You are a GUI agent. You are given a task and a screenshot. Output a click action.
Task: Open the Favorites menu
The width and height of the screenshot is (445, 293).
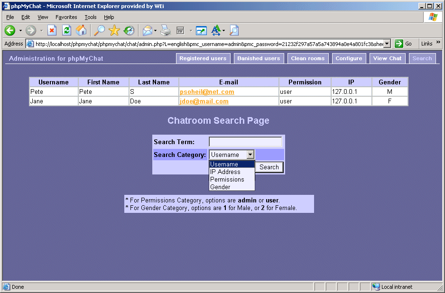[66, 17]
